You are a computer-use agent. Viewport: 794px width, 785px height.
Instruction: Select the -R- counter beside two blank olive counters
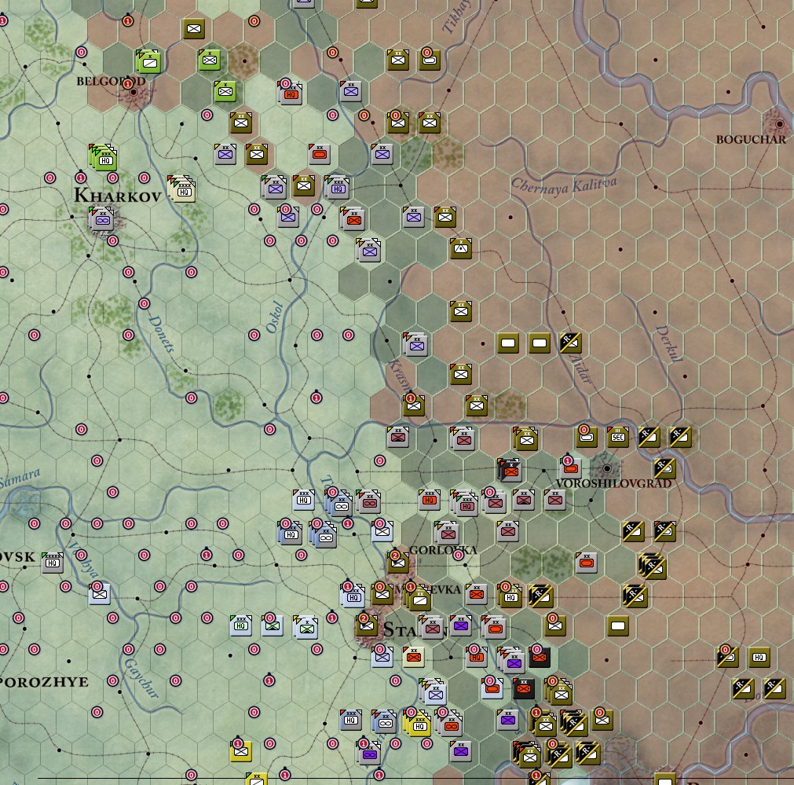point(571,342)
